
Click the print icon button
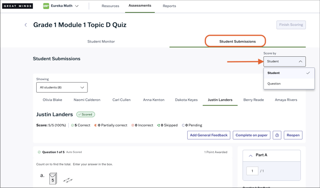click(x=277, y=135)
